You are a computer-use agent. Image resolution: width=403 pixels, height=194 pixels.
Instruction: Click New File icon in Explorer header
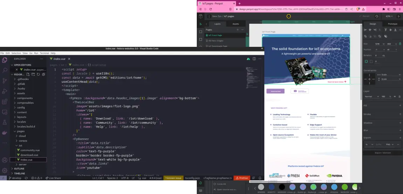pyautogui.click(x=28, y=74)
